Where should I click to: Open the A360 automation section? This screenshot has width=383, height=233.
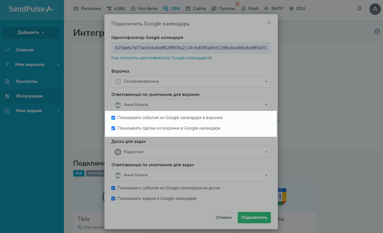pos(116,8)
